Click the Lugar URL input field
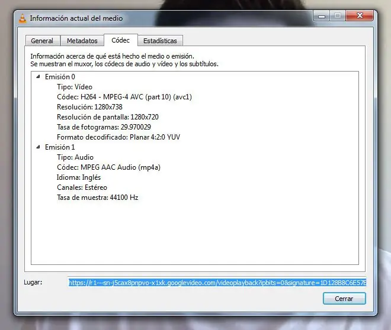Viewport: 391px width, 330px height. [217, 283]
